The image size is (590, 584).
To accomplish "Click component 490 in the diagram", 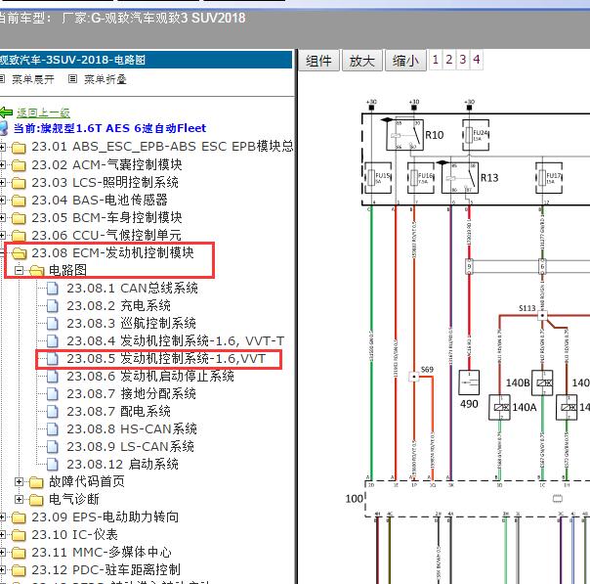I will 469,382.
